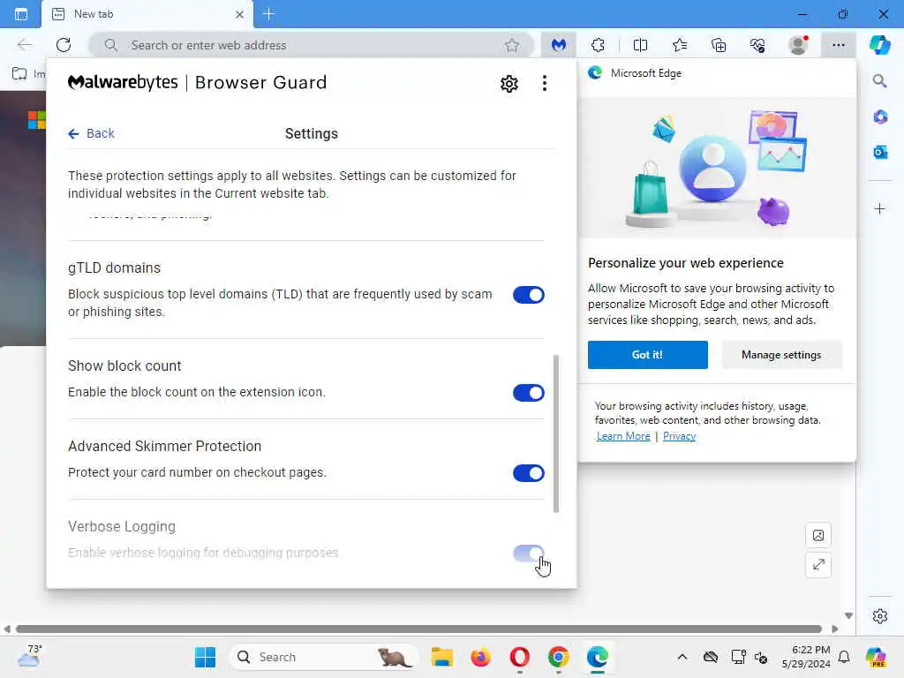Open Copilot icon in Edge sidebar
904x678 pixels.
(880, 45)
